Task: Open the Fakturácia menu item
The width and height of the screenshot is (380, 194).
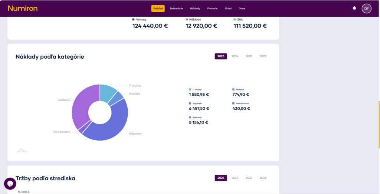Action: [176, 9]
